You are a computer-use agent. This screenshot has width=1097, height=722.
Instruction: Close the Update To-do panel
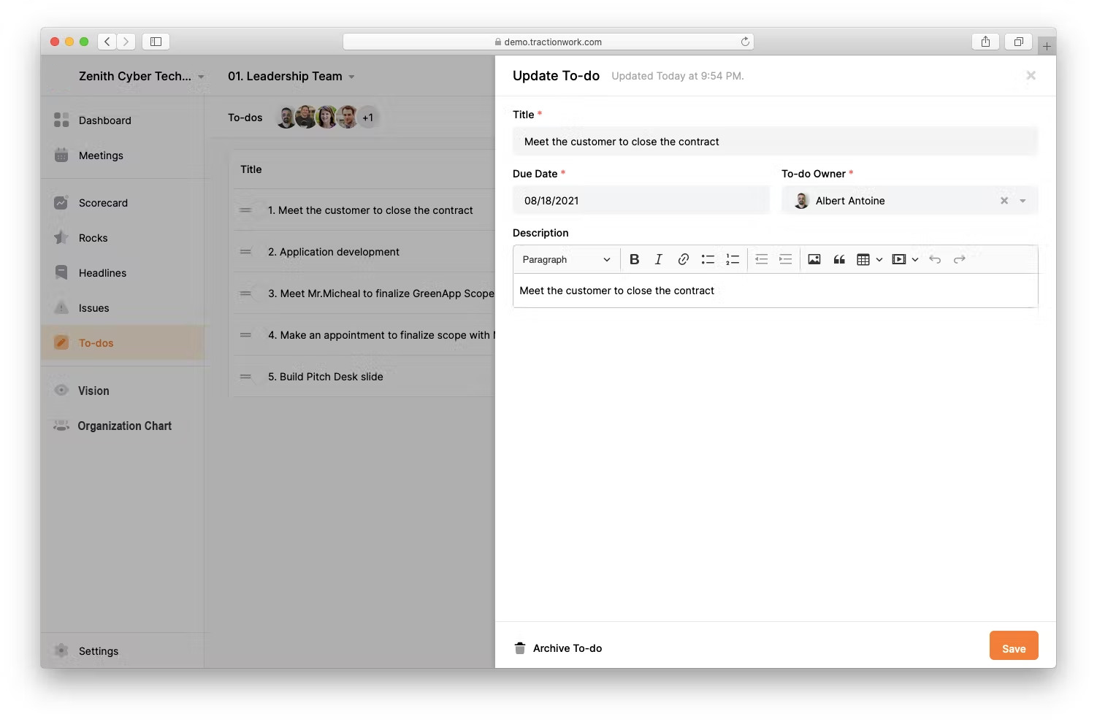1031,75
